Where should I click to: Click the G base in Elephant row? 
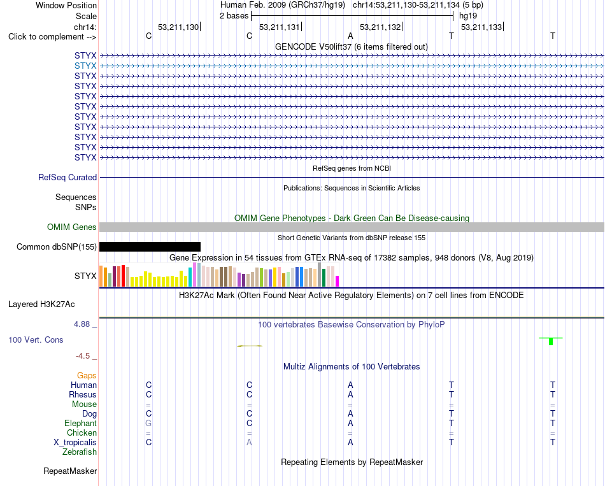point(148,423)
